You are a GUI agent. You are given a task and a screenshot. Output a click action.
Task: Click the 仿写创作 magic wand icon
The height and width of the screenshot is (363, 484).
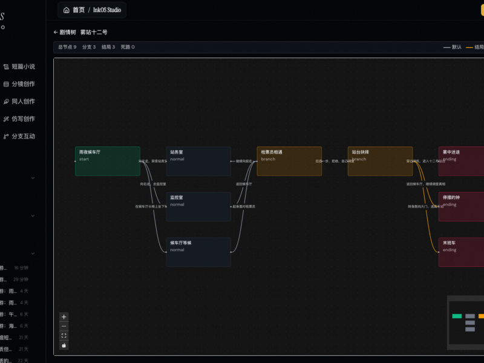click(6, 119)
